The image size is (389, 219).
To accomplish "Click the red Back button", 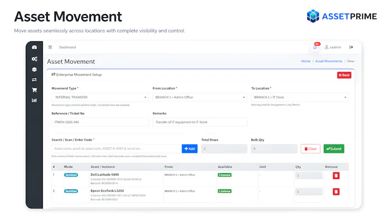I will (x=344, y=75).
